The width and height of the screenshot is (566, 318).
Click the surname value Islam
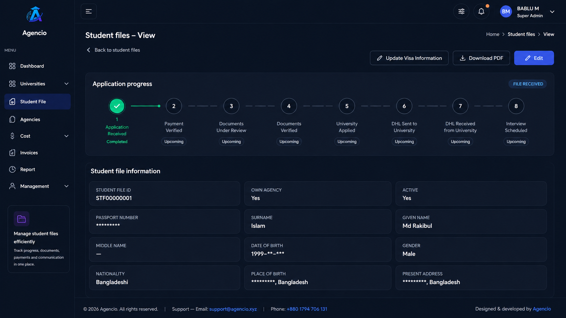[x=258, y=226]
